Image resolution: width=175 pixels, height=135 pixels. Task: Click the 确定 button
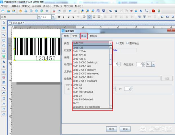111,129
